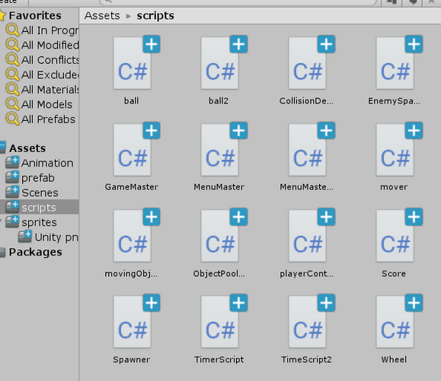The width and height of the screenshot is (441, 381).
Task: Open the prefab folder
Action: [30, 178]
